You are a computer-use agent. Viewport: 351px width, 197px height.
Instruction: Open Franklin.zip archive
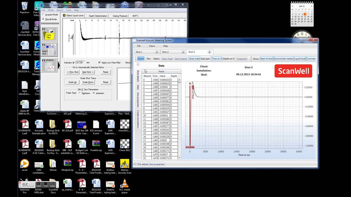point(96,146)
